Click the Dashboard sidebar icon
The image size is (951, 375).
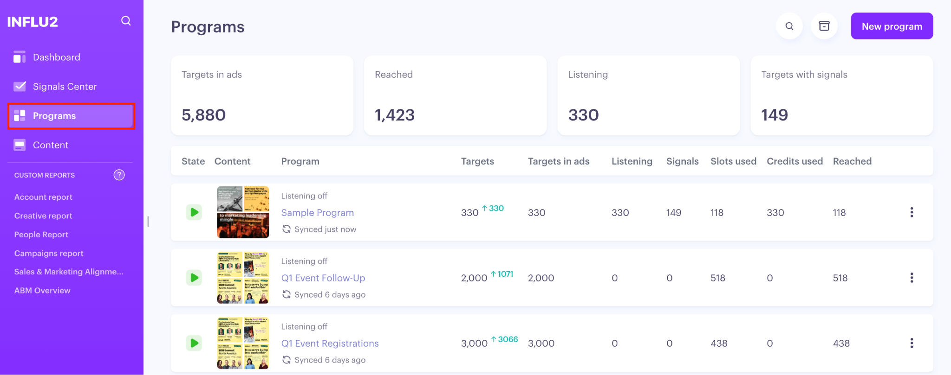20,57
